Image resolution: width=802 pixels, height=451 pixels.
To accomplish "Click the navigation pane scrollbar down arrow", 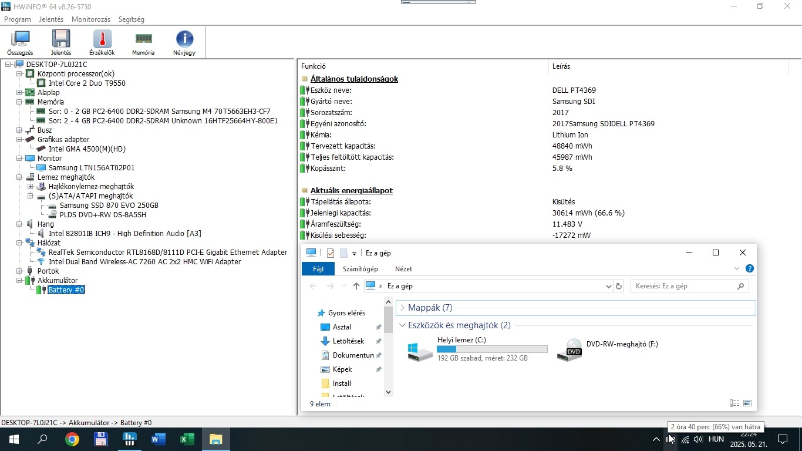I will coord(388,392).
